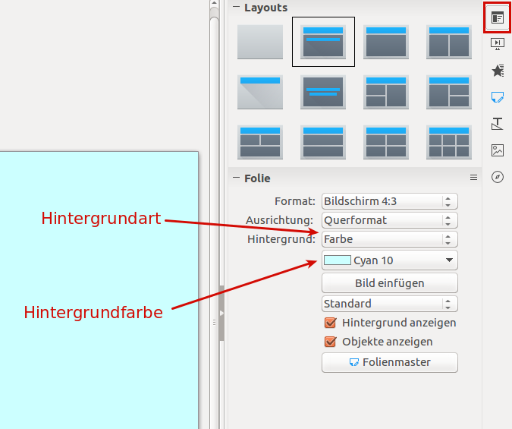Click the 'Folienmaster' button
The height and width of the screenshot is (429, 512).
pos(389,362)
